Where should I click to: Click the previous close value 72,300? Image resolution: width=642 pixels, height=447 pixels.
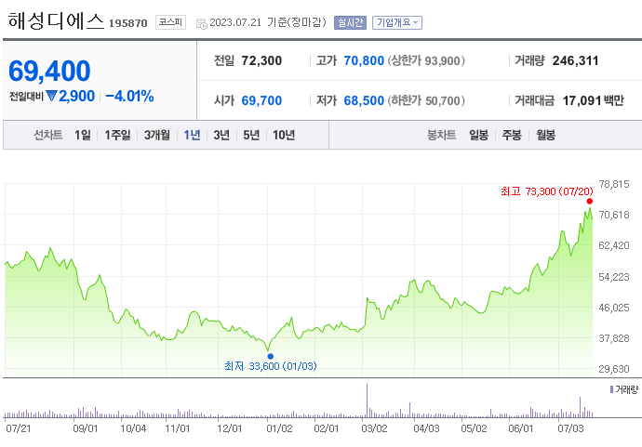(261, 61)
